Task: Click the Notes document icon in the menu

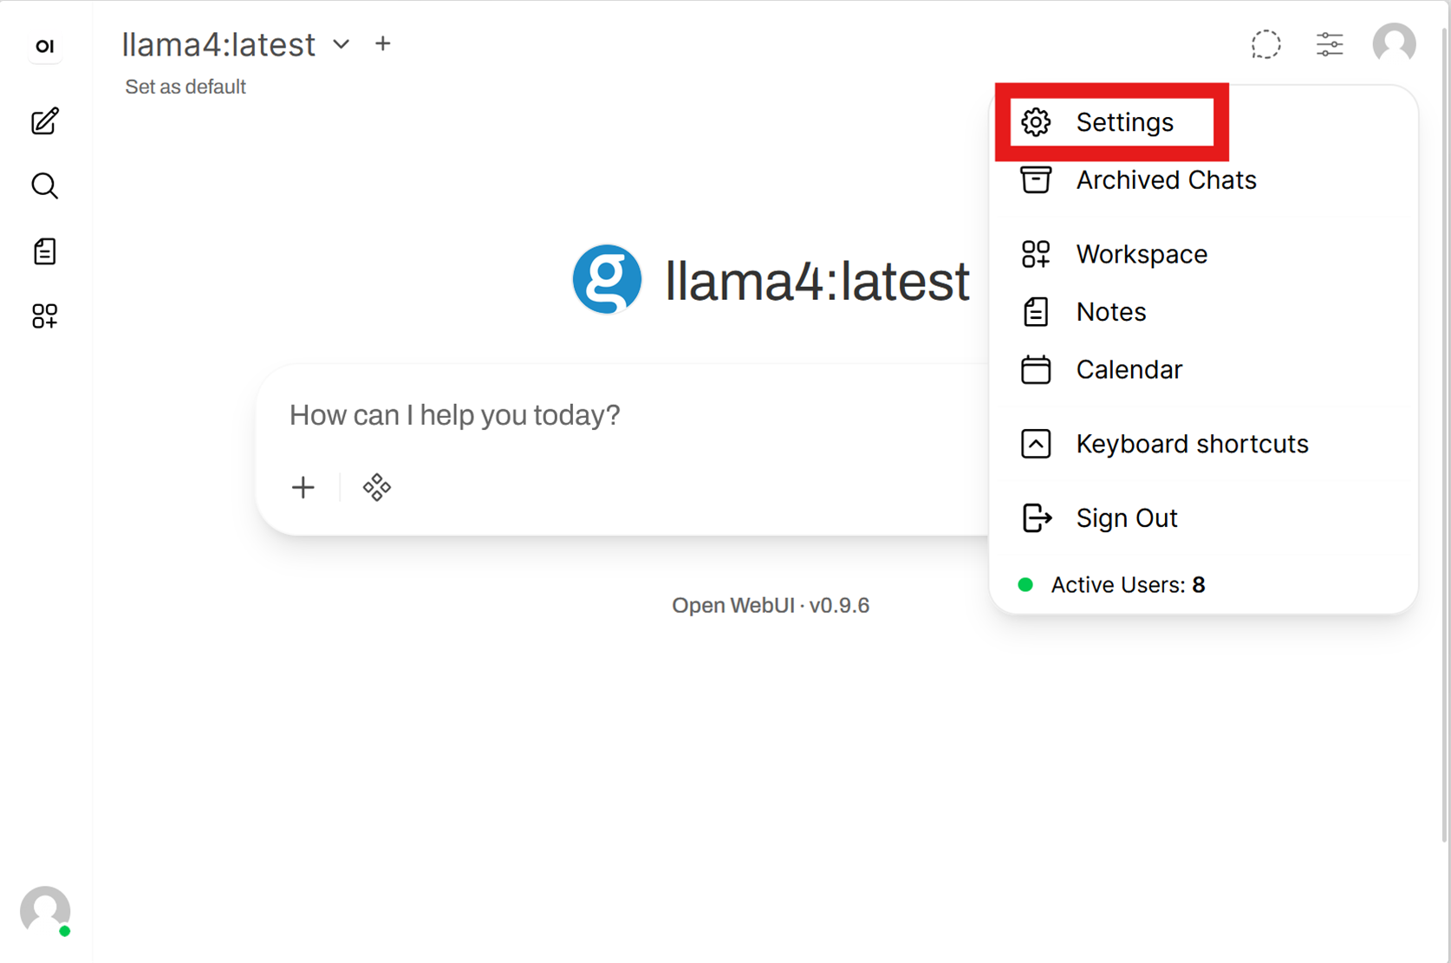Action: 1036,312
